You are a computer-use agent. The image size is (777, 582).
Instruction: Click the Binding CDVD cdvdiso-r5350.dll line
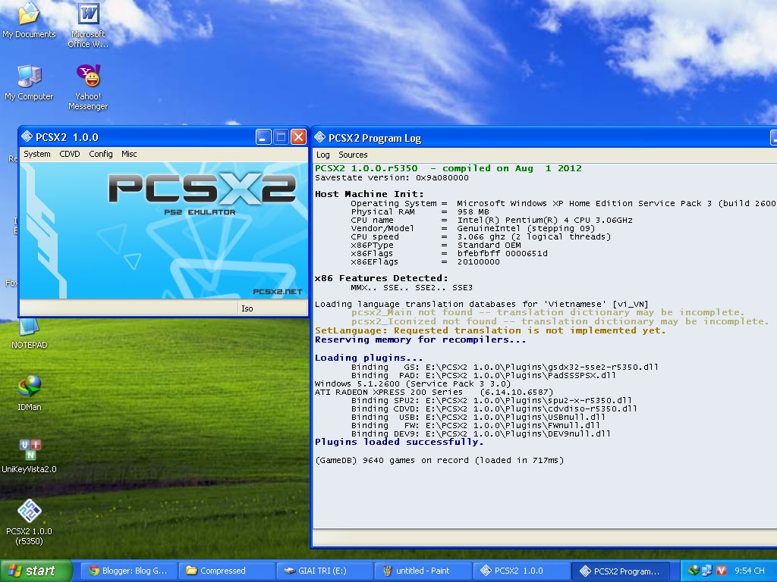493,408
